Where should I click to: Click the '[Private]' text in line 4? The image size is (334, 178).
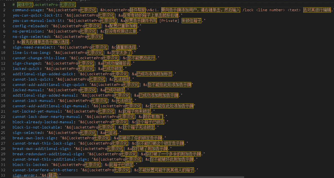pos(169,20)
